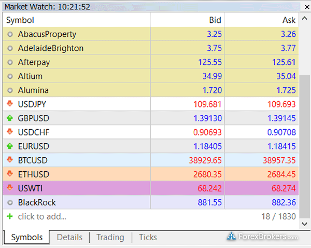Image resolution: width=311 pixels, height=248 pixels.
Task: Click the green plus add-symbol icon
Action: tap(10, 216)
